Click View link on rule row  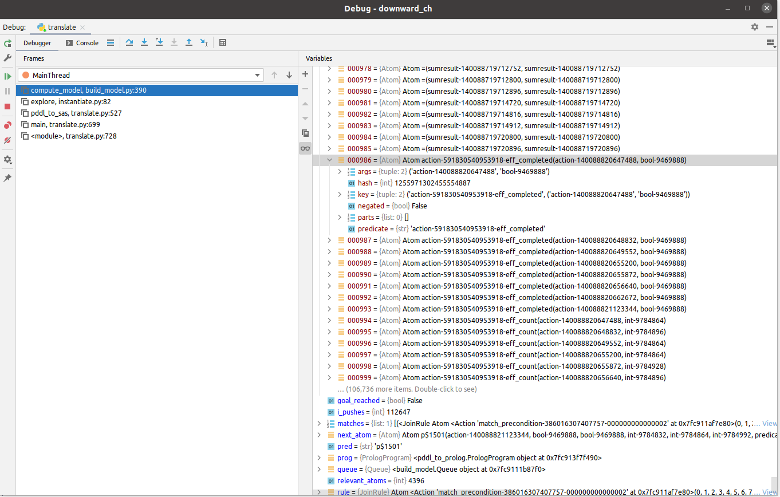point(769,492)
